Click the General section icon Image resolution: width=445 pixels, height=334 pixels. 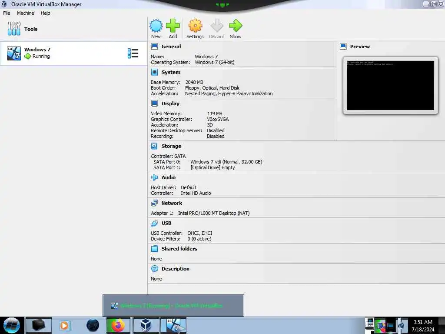coord(154,46)
